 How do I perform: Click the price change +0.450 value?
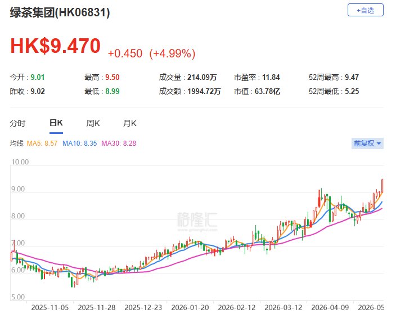coord(125,53)
